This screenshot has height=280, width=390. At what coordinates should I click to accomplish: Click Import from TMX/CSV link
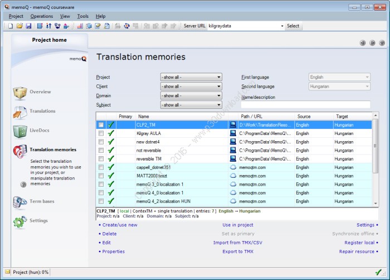pos(238,243)
